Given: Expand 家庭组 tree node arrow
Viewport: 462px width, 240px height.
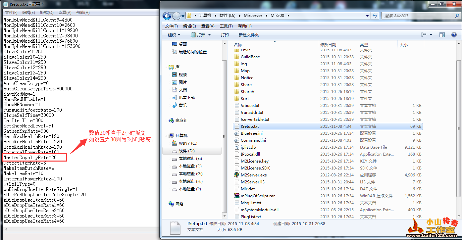Looking at the screenshot, I should [166, 120].
